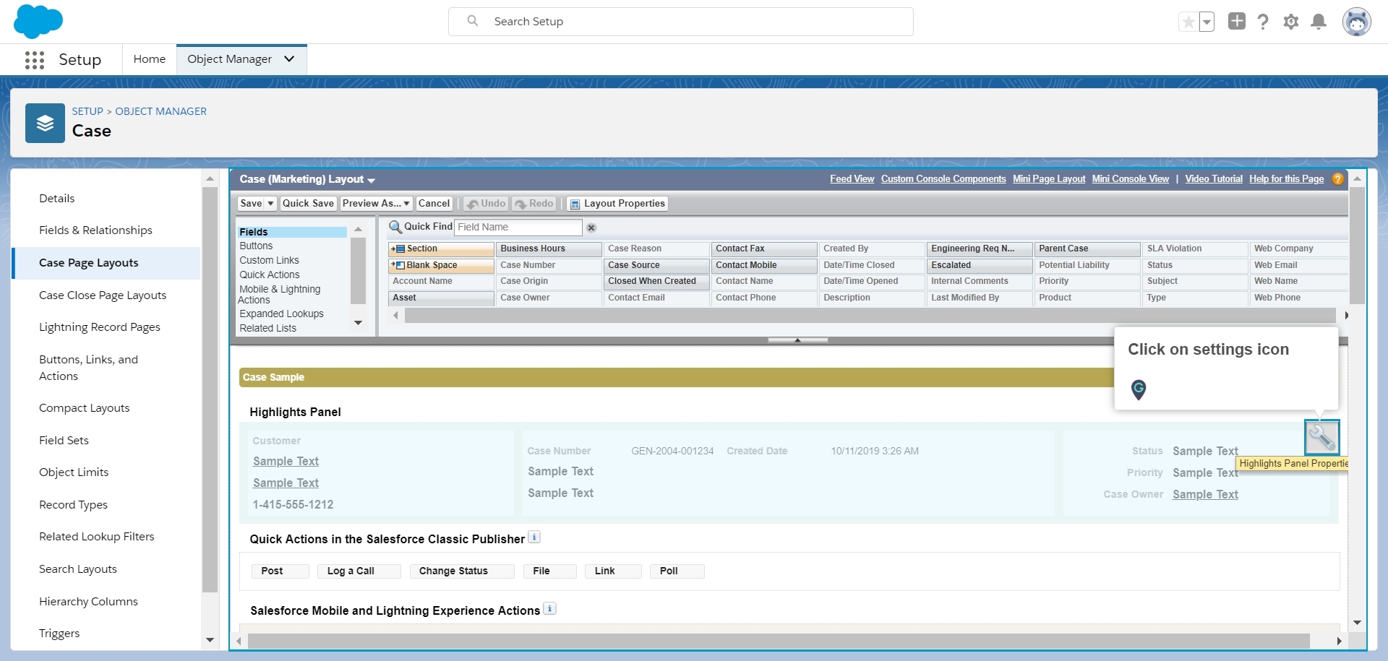Open Lightning Record Pages in the sidebar
This screenshot has height=661, width=1388.
100,327
